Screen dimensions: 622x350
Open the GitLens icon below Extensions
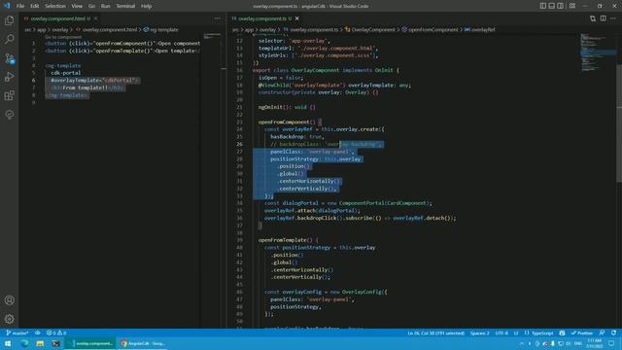coord(9,115)
